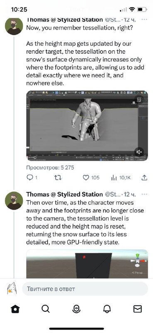This screenshot has width=153, height=333.
Task: Tap Thomas's avatar on second tweet
Action: click(x=14, y=201)
